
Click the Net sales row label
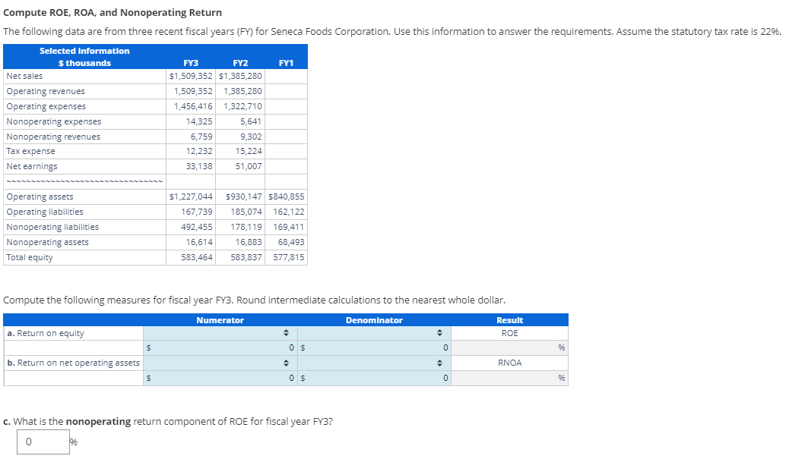24,76
